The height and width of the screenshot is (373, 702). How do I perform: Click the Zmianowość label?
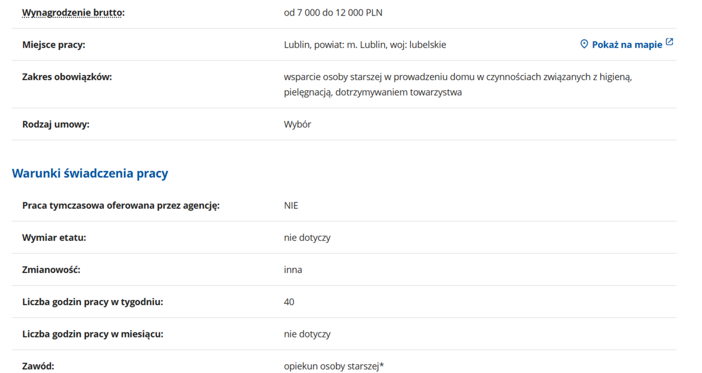(51, 270)
